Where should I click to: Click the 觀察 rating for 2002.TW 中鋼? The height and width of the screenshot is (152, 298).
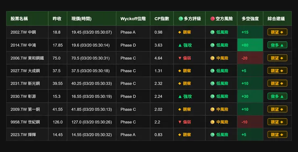point(184,32)
